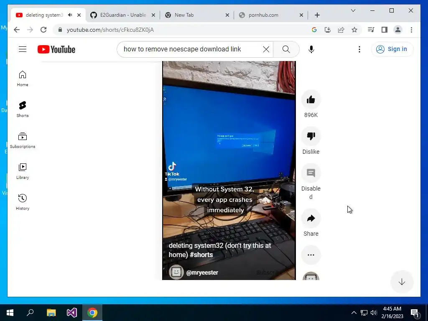Image resolution: width=428 pixels, height=321 pixels.
Task: Open File Explorer from taskbar
Action: 51,313
